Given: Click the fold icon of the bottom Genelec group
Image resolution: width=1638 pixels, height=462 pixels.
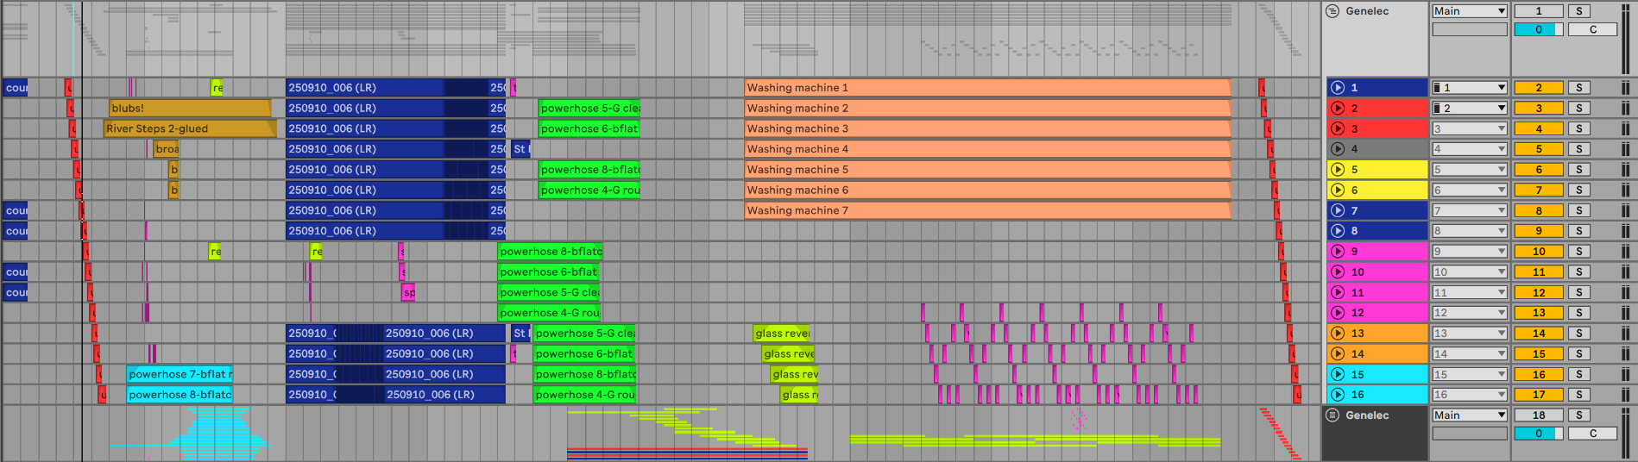Looking at the screenshot, I should click(1332, 415).
